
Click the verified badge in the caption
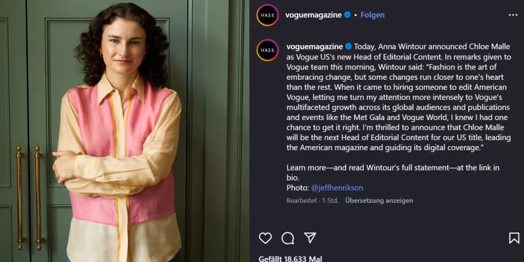[x=349, y=46]
